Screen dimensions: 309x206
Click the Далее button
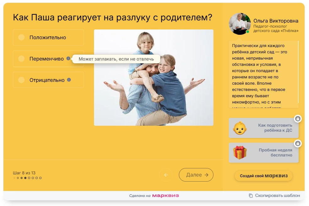[196, 175]
